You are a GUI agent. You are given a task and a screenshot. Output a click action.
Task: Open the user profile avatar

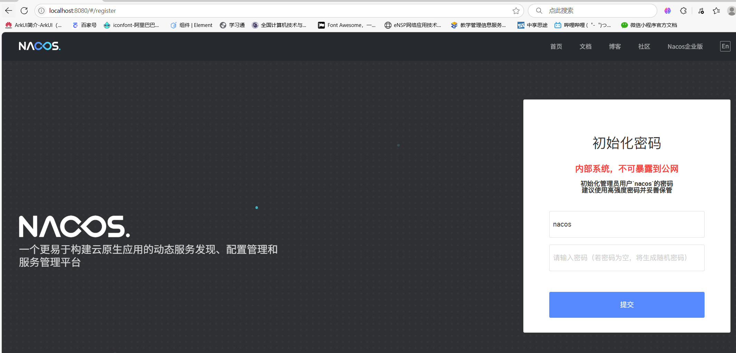(x=732, y=11)
